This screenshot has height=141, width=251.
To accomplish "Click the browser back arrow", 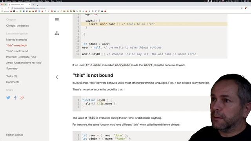I will click(x=2, y=8).
